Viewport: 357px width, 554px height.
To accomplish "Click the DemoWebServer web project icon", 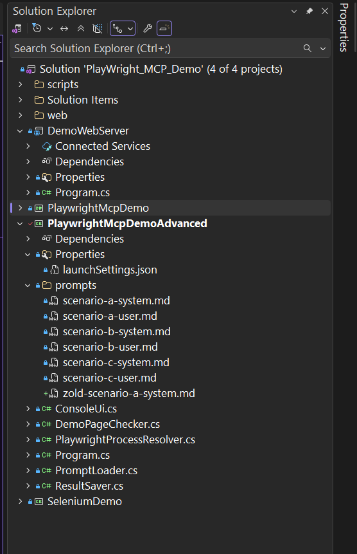I will [x=39, y=131].
